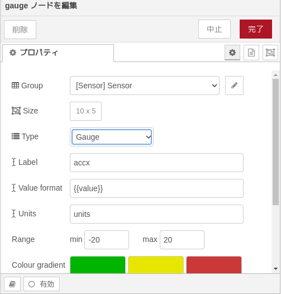Image resolution: width=281 pixels, height=294 pixels.
Task: Select the プロパティ tab
Action: point(58,53)
